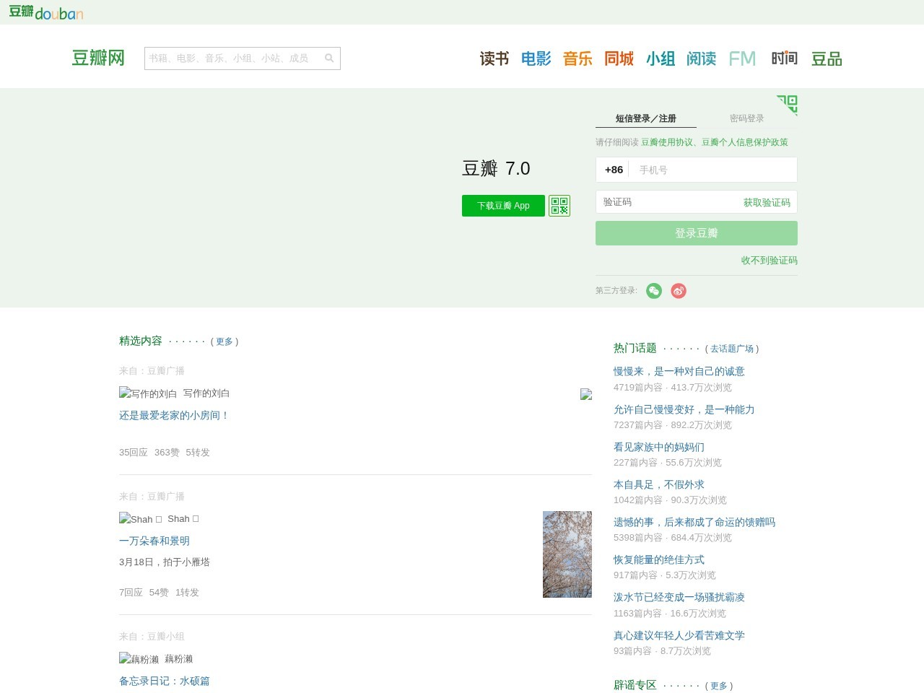The image size is (924, 693).
Task: Open topic 允许自己慢慢变好，是一种能力
Action: point(684,409)
